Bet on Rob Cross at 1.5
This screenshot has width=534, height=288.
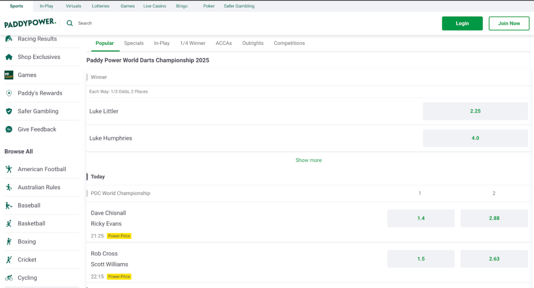[421, 259]
